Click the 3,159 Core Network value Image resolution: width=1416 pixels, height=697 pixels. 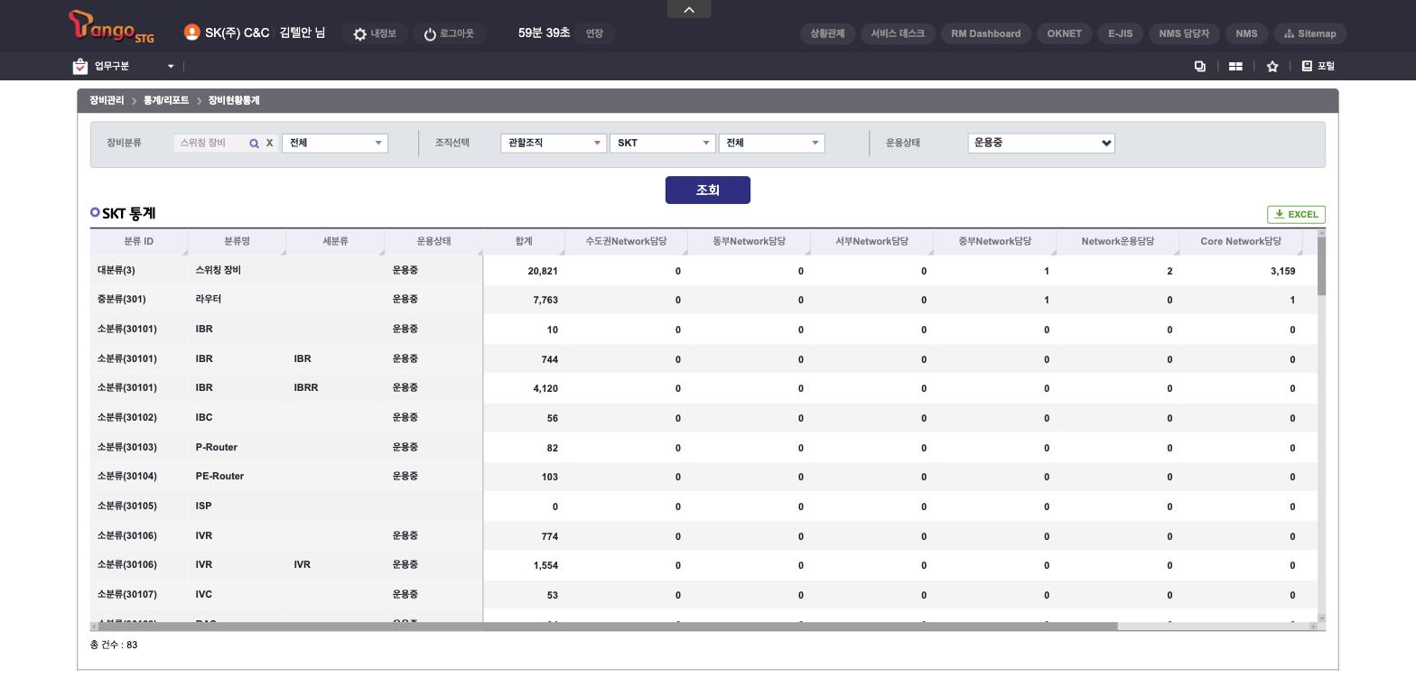1282,271
